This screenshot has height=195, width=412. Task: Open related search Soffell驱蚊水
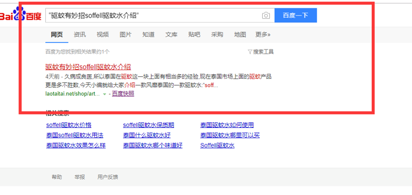point(217,145)
